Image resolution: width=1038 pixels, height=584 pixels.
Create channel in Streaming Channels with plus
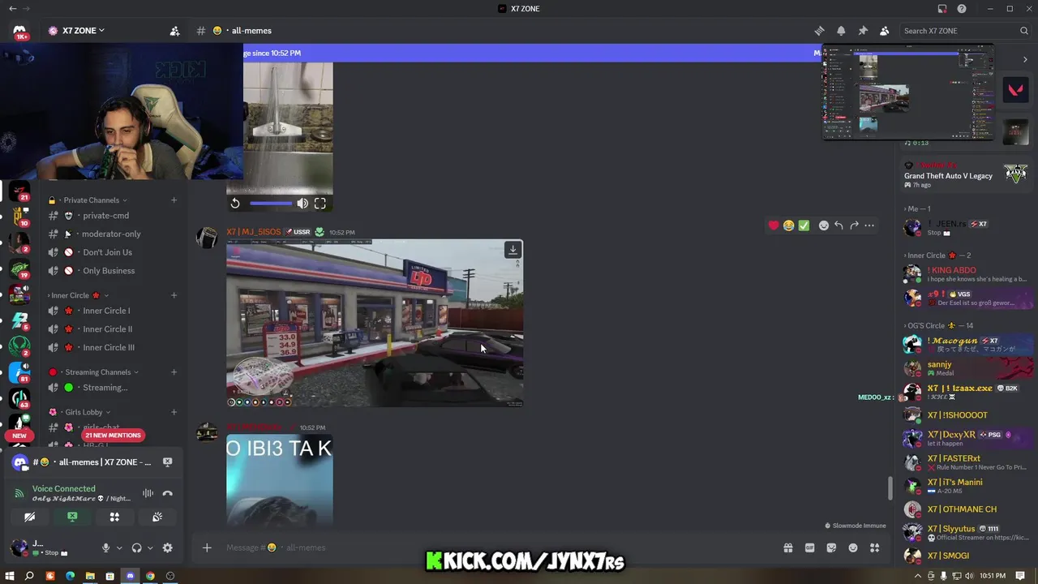pyautogui.click(x=174, y=372)
